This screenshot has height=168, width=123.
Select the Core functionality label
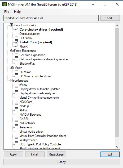[25, 25]
